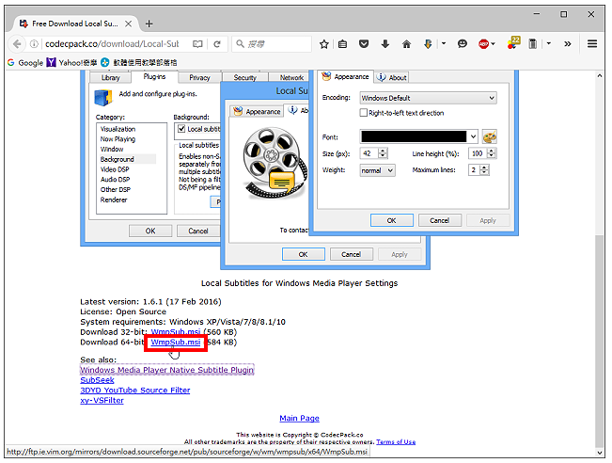This screenshot has width=612, height=463.
Task: Click the orange download helper icon
Action: pyautogui.click(x=428, y=44)
